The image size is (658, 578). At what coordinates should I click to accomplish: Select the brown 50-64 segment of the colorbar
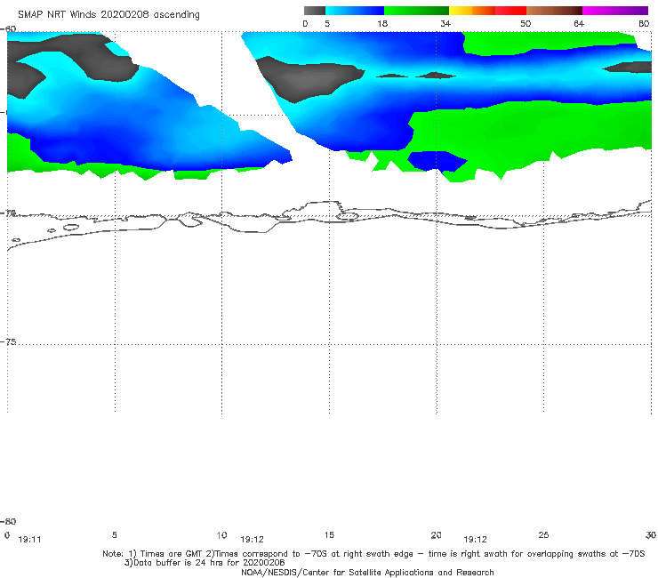click(x=554, y=11)
